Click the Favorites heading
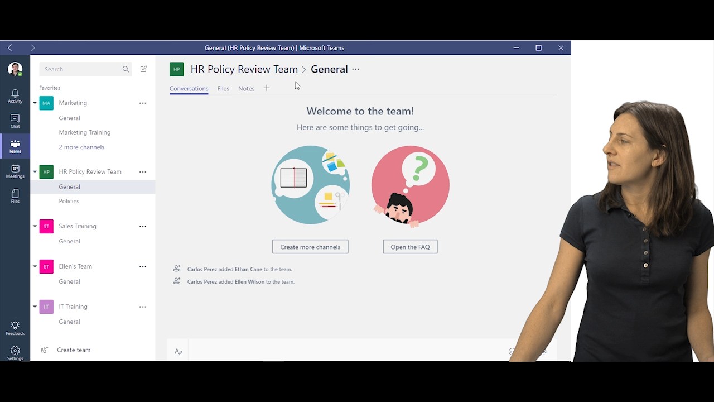The image size is (714, 402). pyautogui.click(x=50, y=88)
